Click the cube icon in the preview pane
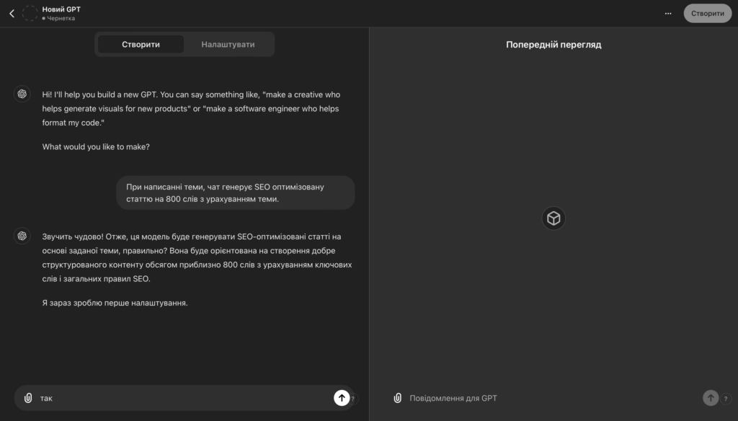Image resolution: width=738 pixels, height=421 pixels. tap(553, 218)
